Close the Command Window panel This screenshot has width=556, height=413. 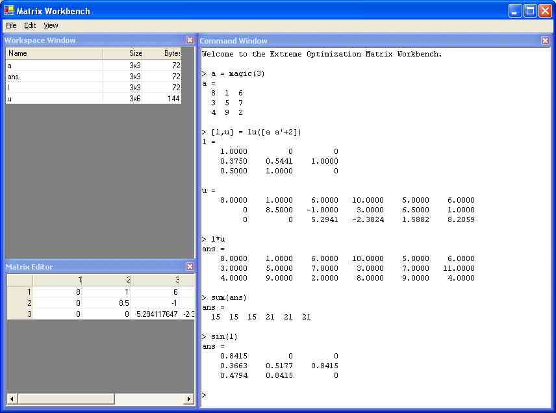pyautogui.click(x=546, y=41)
